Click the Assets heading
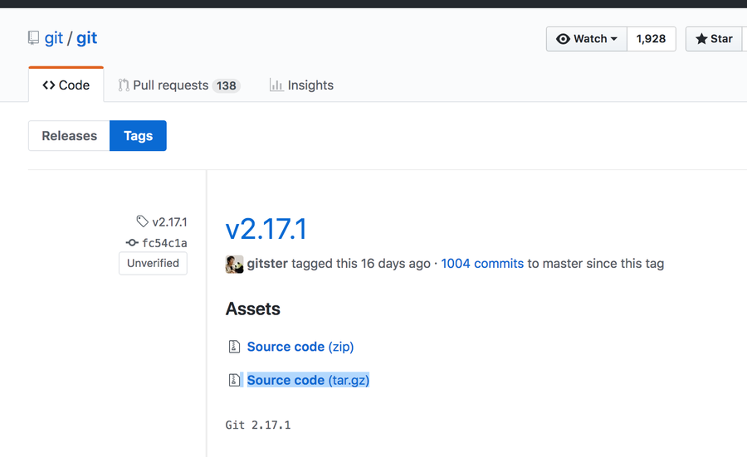This screenshot has width=747, height=457. click(x=252, y=309)
